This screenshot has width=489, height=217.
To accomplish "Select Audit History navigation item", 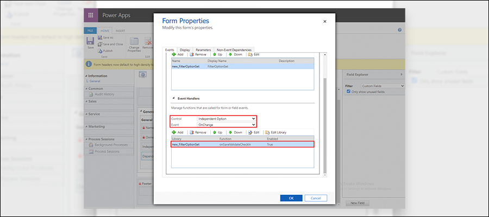I will coord(104,94).
